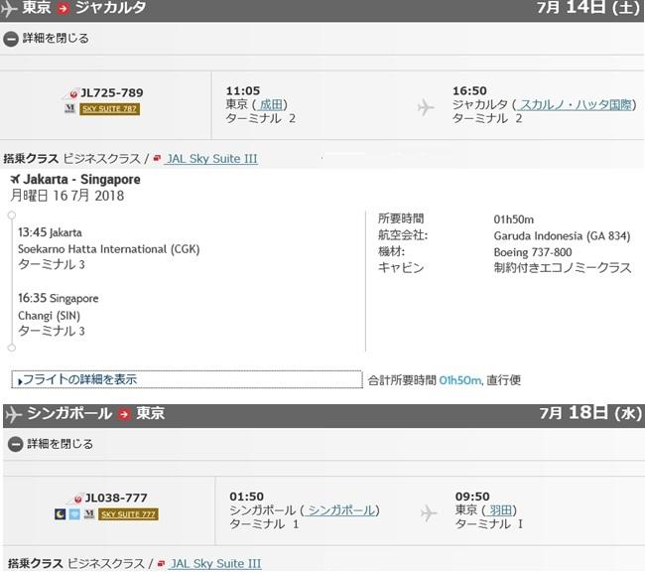Click the red arrow in 東京 ジャカルタ header
The height and width of the screenshot is (572, 645).
click(x=63, y=8)
